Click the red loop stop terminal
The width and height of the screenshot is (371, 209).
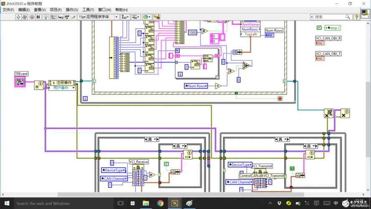click(280, 99)
